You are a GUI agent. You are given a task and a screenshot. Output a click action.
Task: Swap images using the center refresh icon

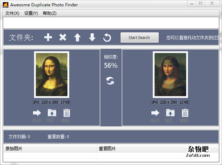[x=110, y=81]
